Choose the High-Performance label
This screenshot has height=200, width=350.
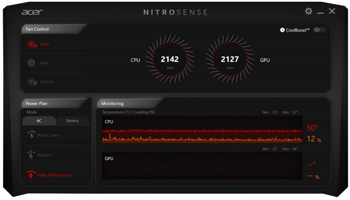pyautogui.click(x=55, y=175)
